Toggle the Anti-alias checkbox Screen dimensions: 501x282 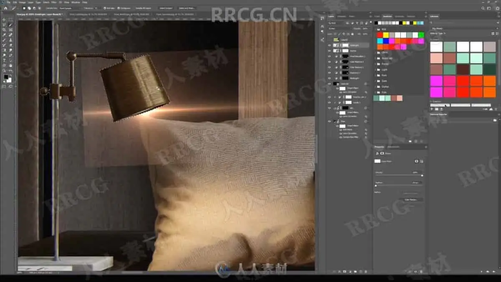tap(105, 8)
